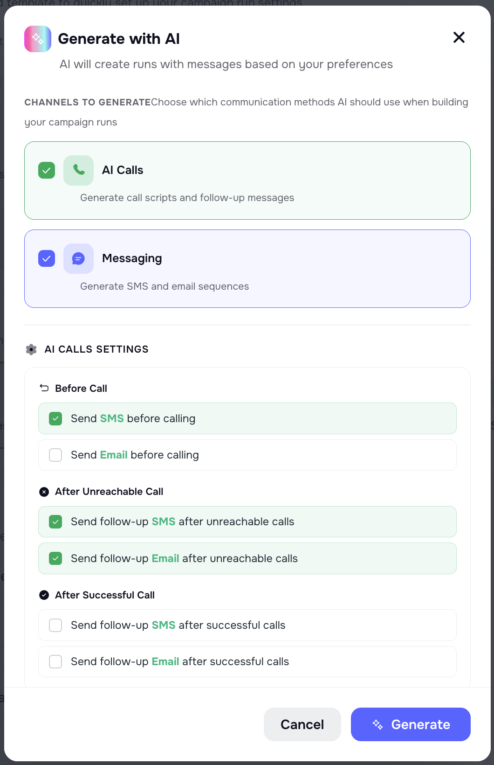Uncheck Send SMS before calling
Image resolution: width=494 pixels, height=765 pixels.
[x=55, y=418]
